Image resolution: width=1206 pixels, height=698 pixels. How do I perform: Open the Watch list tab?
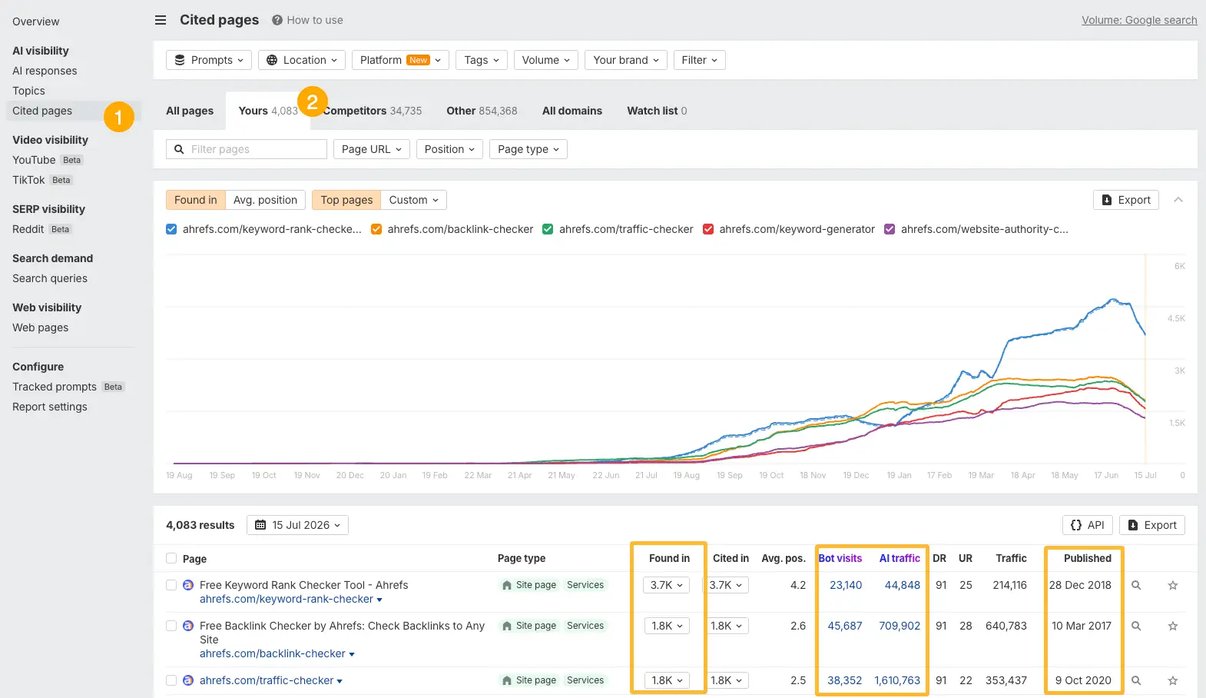pyautogui.click(x=657, y=111)
